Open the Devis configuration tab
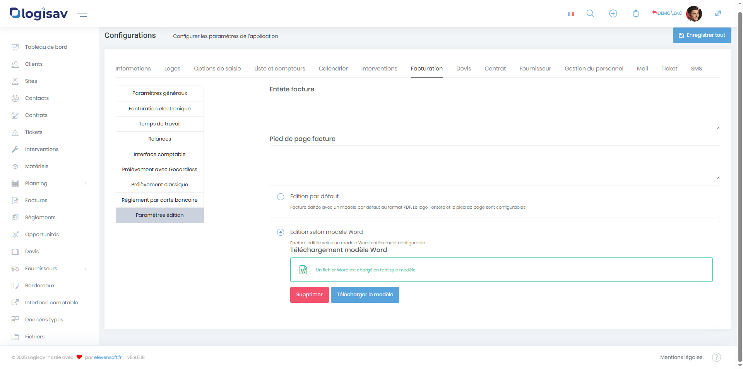743x369 pixels. (x=463, y=69)
